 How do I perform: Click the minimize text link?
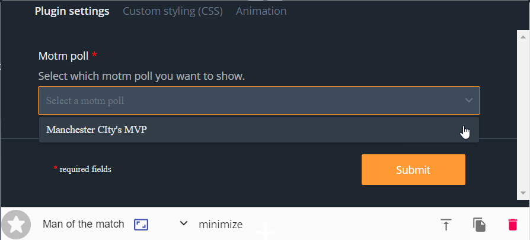[x=221, y=225]
